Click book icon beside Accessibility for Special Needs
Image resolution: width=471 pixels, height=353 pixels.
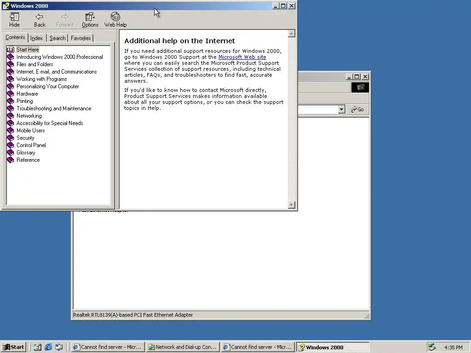[x=11, y=123]
